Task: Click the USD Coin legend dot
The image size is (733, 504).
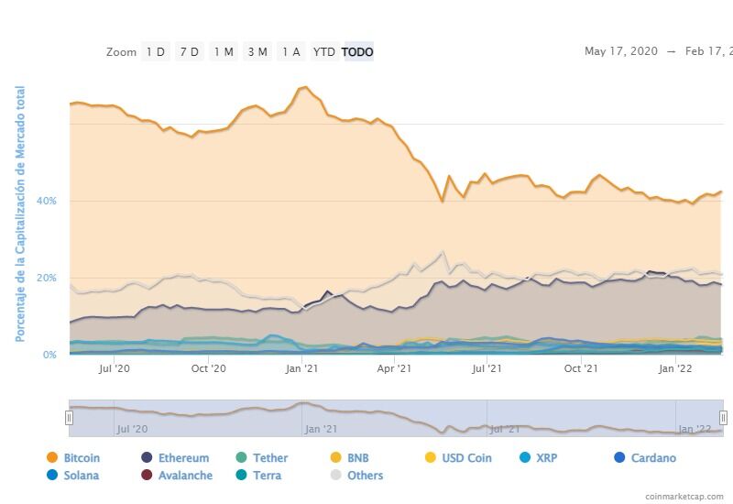Action: (x=431, y=457)
